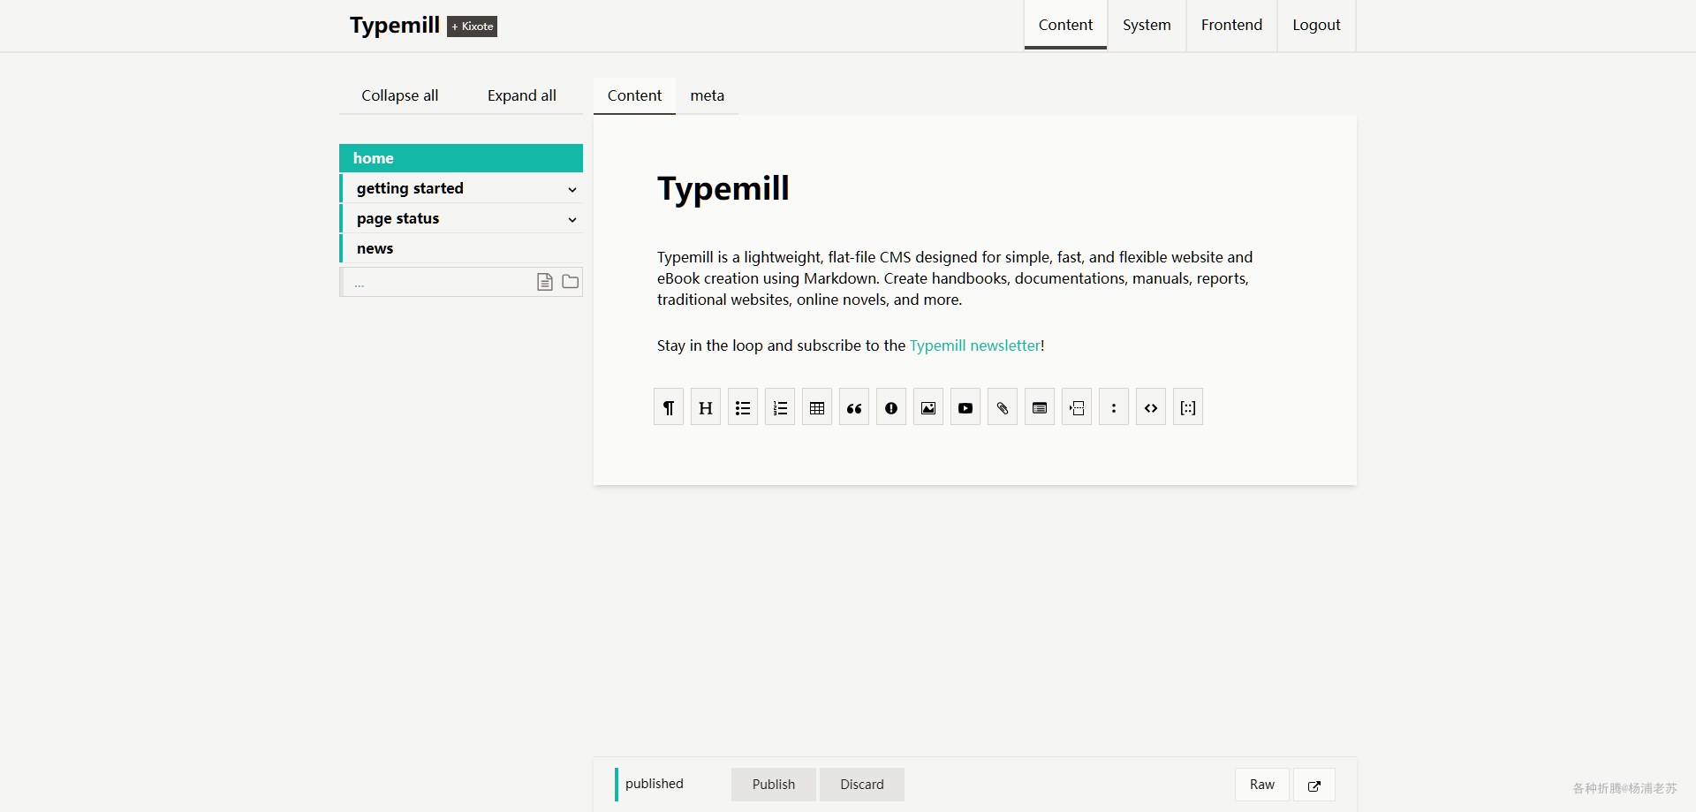Insert a horizontal line block

pos(1077,407)
